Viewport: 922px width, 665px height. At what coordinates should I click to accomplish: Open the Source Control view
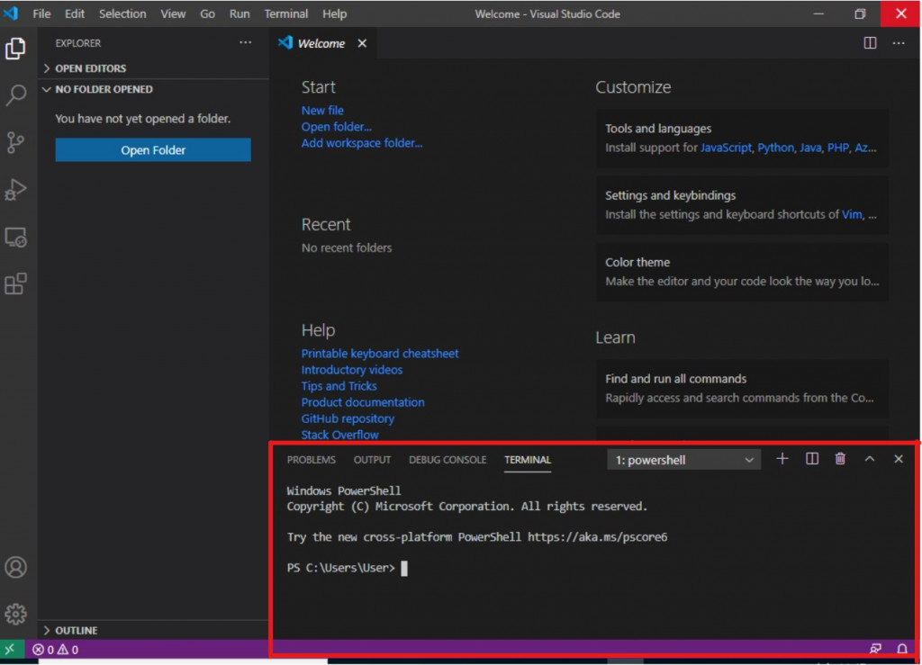click(x=16, y=142)
